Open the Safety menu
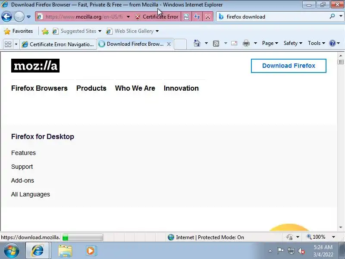 tap(293, 43)
